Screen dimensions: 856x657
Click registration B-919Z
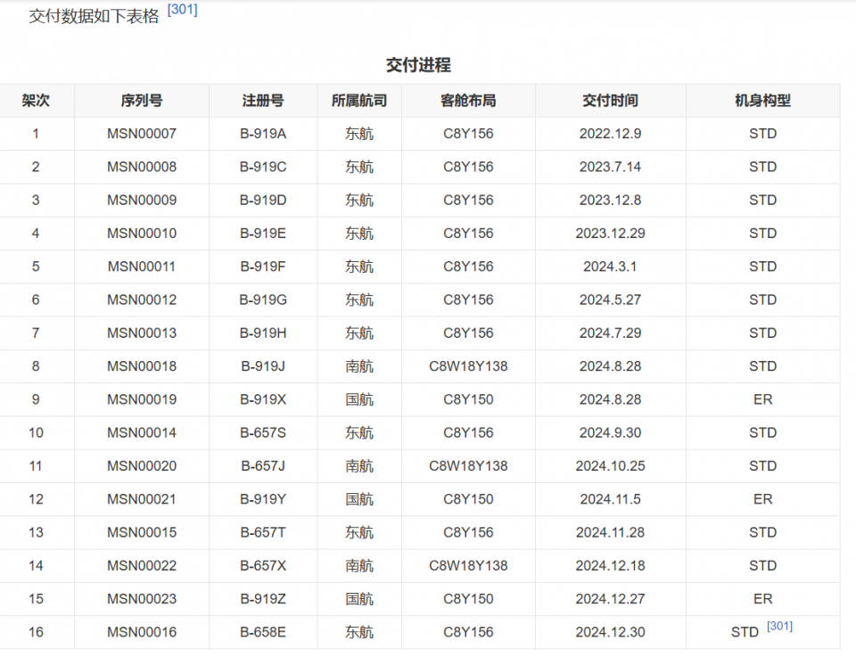point(263,600)
